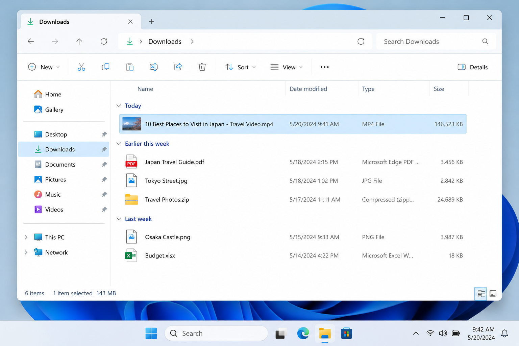Screen dimensions: 519x346
Task: Go back with the left arrow
Action: coord(31,41)
